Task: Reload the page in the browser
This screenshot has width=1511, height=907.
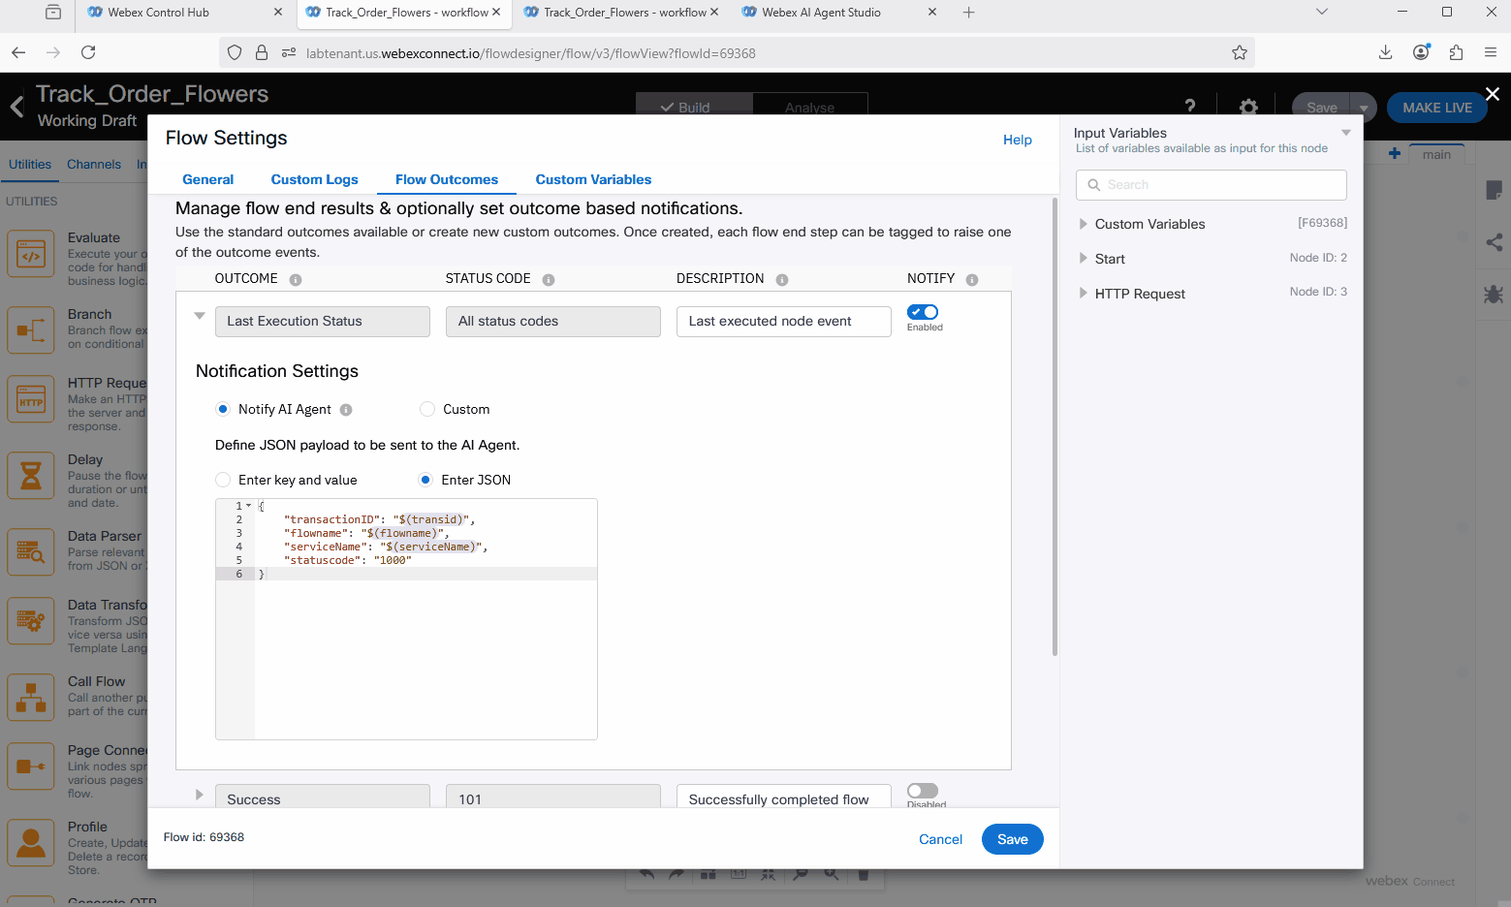Action: coord(88,53)
